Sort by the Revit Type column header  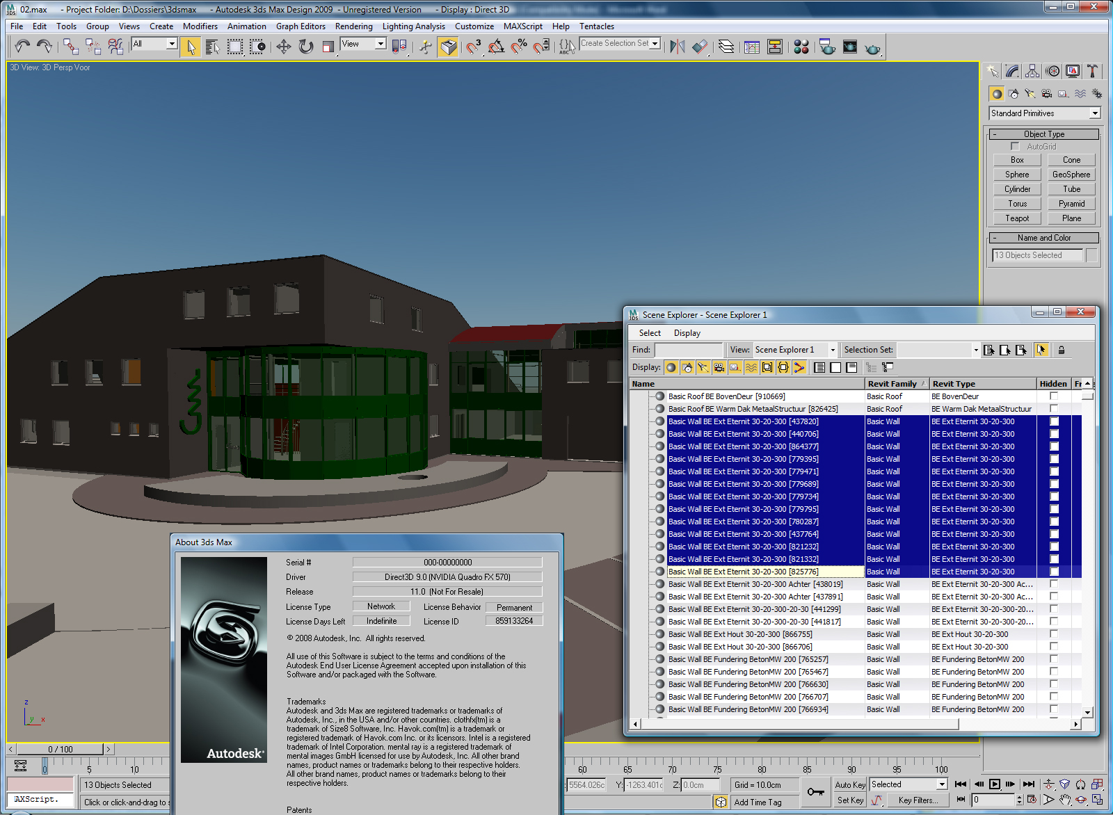pyautogui.click(x=982, y=384)
